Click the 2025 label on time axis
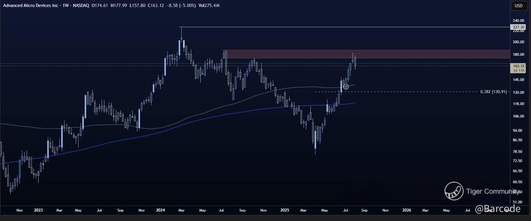531x221 pixels. point(285,210)
